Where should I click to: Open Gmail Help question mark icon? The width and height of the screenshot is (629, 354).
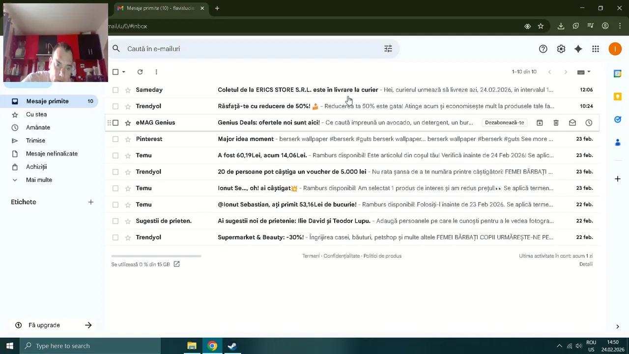tap(543, 49)
